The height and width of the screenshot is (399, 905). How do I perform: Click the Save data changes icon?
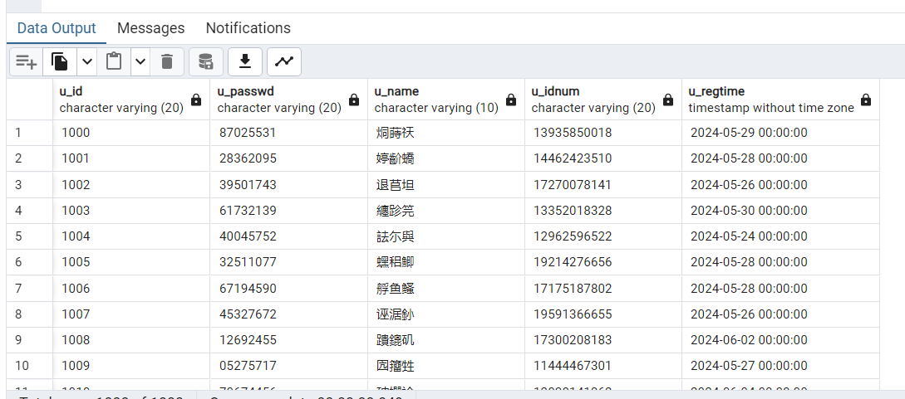coord(206,61)
